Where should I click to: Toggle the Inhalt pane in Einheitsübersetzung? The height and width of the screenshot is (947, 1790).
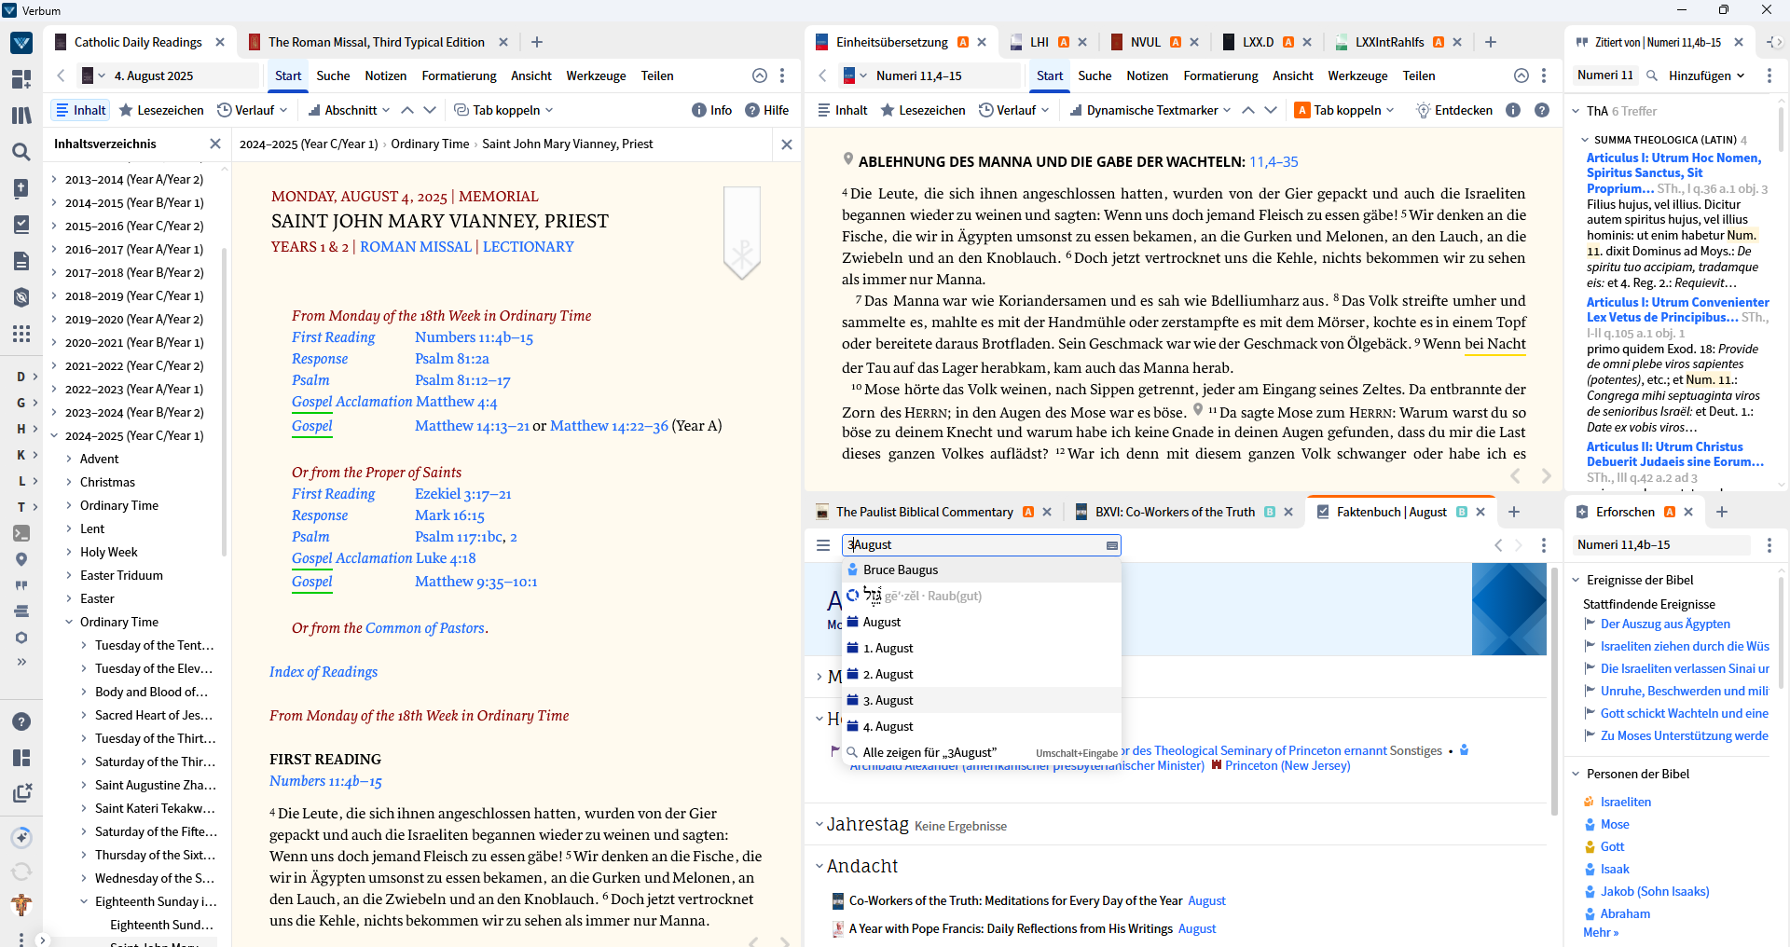(843, 110)
